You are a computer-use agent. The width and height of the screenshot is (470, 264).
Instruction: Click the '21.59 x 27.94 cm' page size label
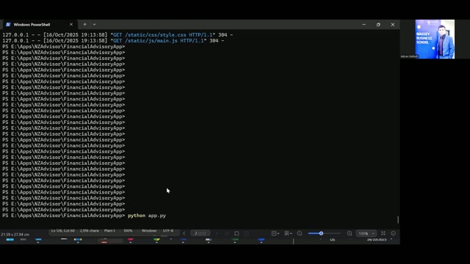click(x=15, y=235)
